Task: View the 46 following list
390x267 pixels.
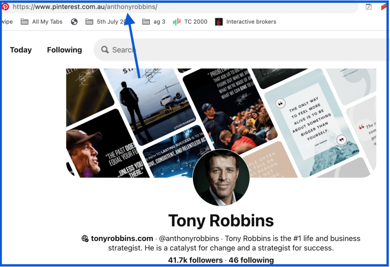Action: pyautogui.click(x=251, y=260)
